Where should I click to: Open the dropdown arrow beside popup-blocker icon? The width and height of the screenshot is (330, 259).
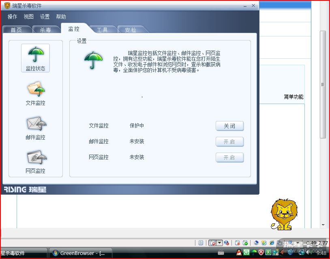(x=219, y=243)
